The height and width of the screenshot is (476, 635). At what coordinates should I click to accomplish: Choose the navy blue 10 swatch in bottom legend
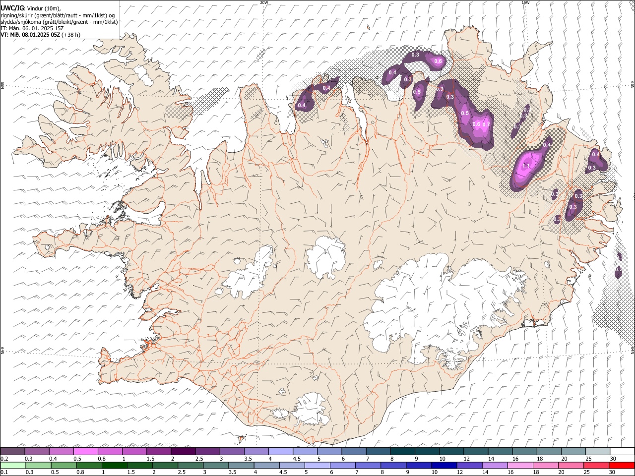[x=444, y=465]
